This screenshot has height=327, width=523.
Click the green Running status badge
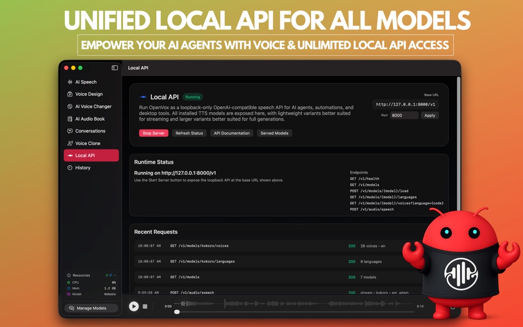(x=193, y=97)
